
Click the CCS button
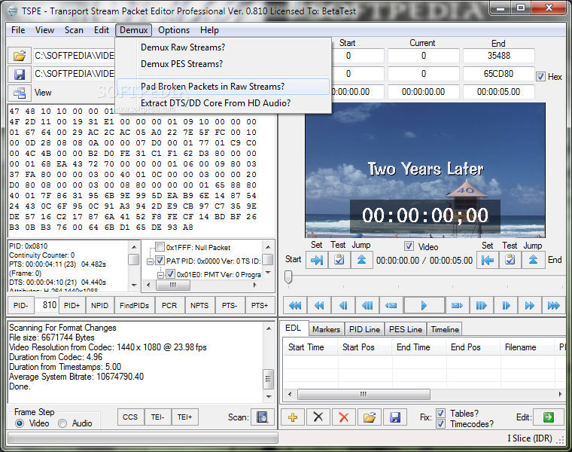[130, 417]
